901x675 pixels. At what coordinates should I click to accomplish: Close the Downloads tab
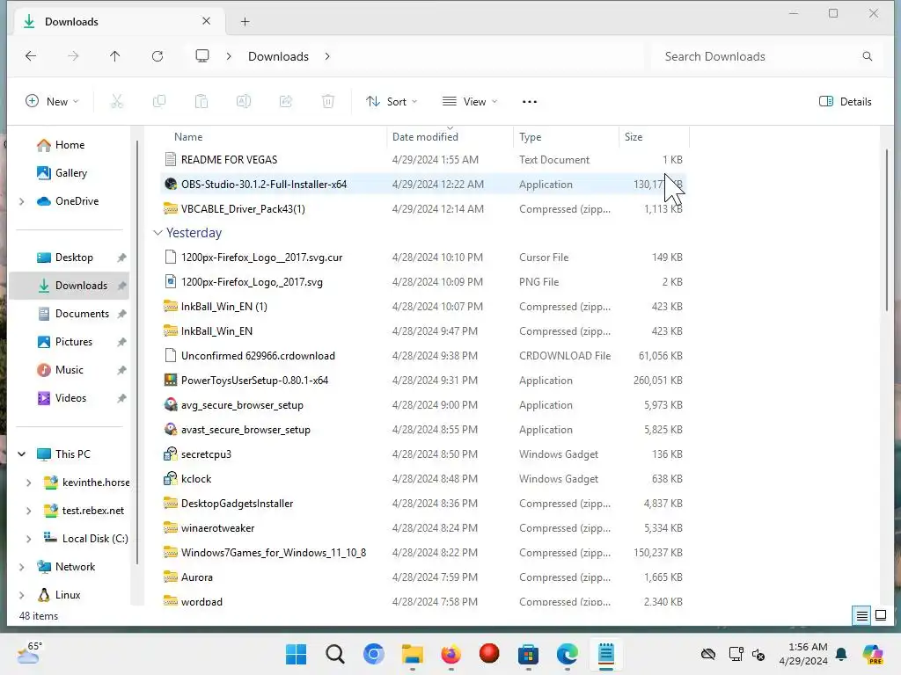coord(206,21)
